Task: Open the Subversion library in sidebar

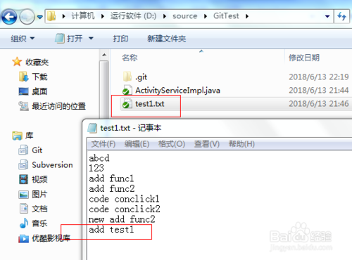Action: [x=46, y=165]
